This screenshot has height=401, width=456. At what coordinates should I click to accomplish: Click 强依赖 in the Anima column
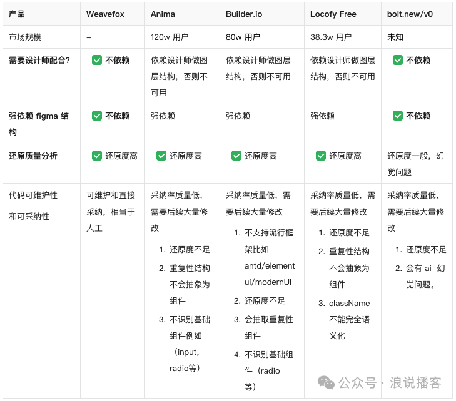(163, 116)
